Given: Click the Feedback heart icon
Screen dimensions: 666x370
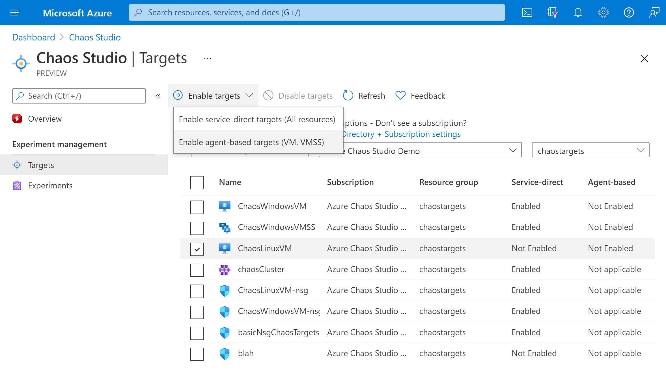Looking at the screenshot, I should coord(400,95).
